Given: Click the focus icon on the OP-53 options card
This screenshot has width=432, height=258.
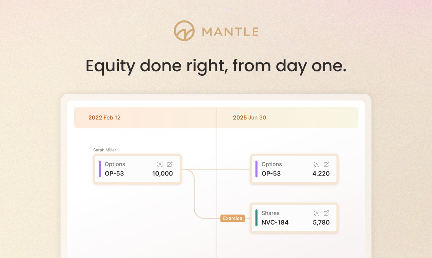Looking at the screenshot, I should point(160,164).
